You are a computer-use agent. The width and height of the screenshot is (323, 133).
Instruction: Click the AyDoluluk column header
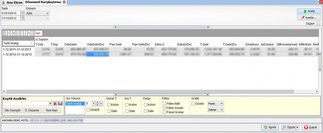click(268, 44)
